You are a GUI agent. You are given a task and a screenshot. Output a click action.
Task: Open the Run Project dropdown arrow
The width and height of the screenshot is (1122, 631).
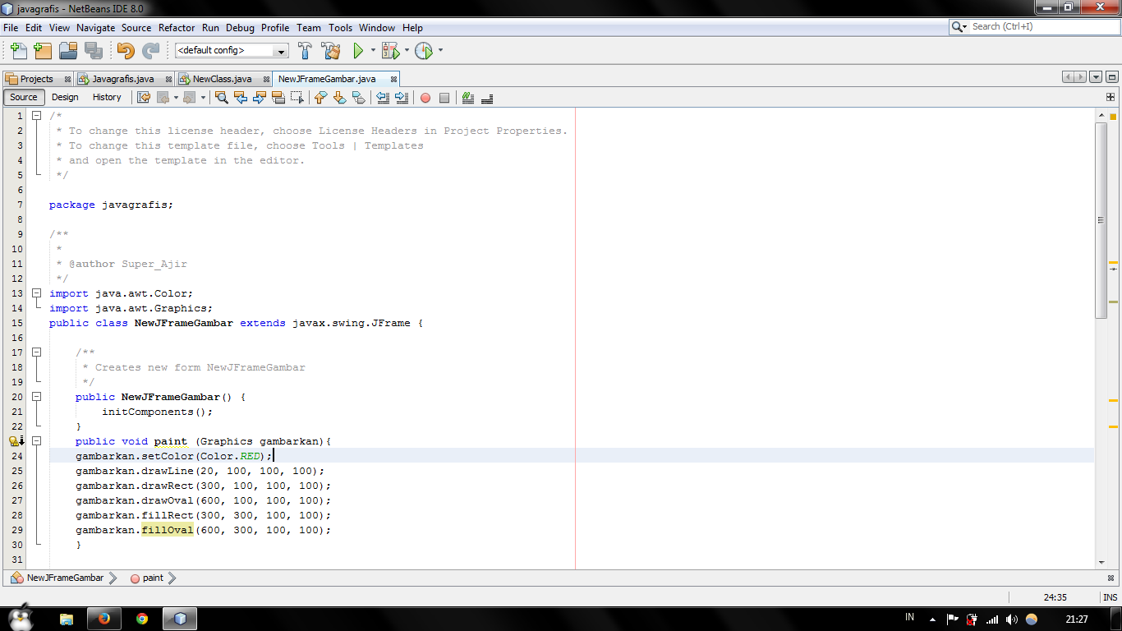pos(373,51)
